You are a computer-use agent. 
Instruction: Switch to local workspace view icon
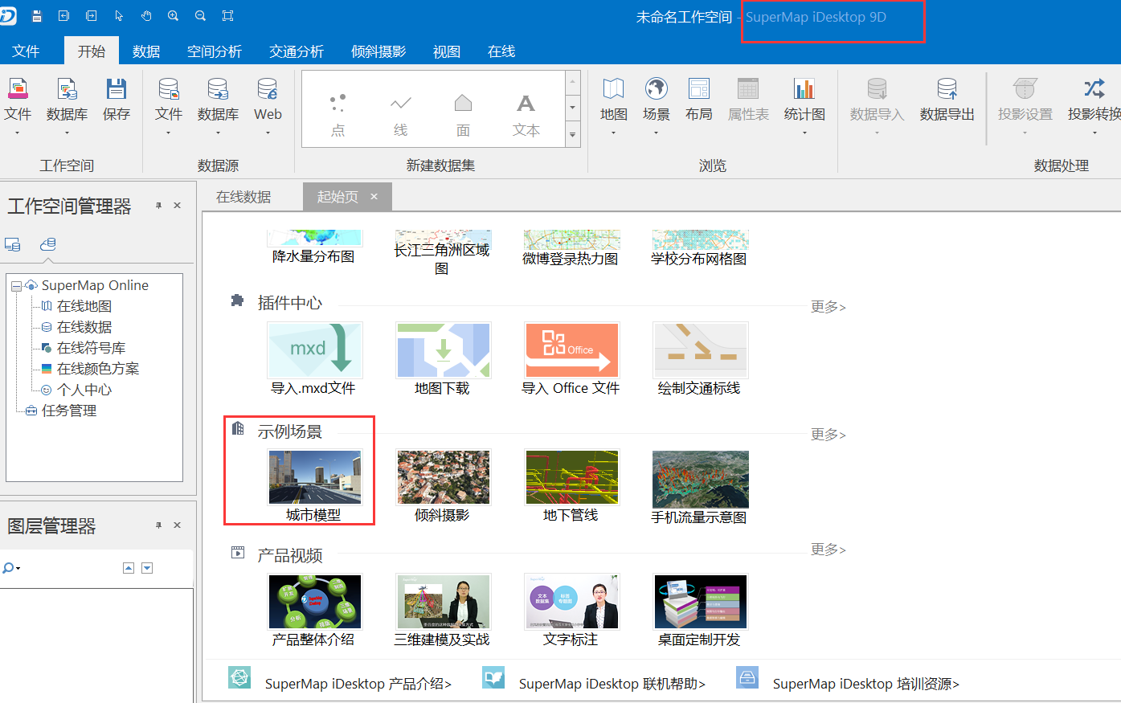click(13, 244)
